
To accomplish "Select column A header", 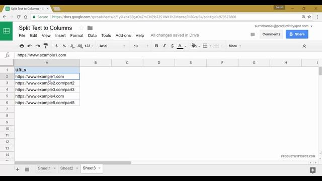I will coord(47,62).
